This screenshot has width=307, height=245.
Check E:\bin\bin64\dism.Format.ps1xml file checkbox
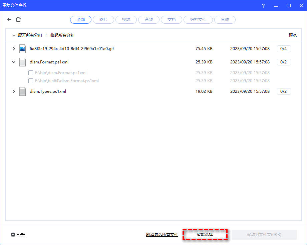pos(31,81)
